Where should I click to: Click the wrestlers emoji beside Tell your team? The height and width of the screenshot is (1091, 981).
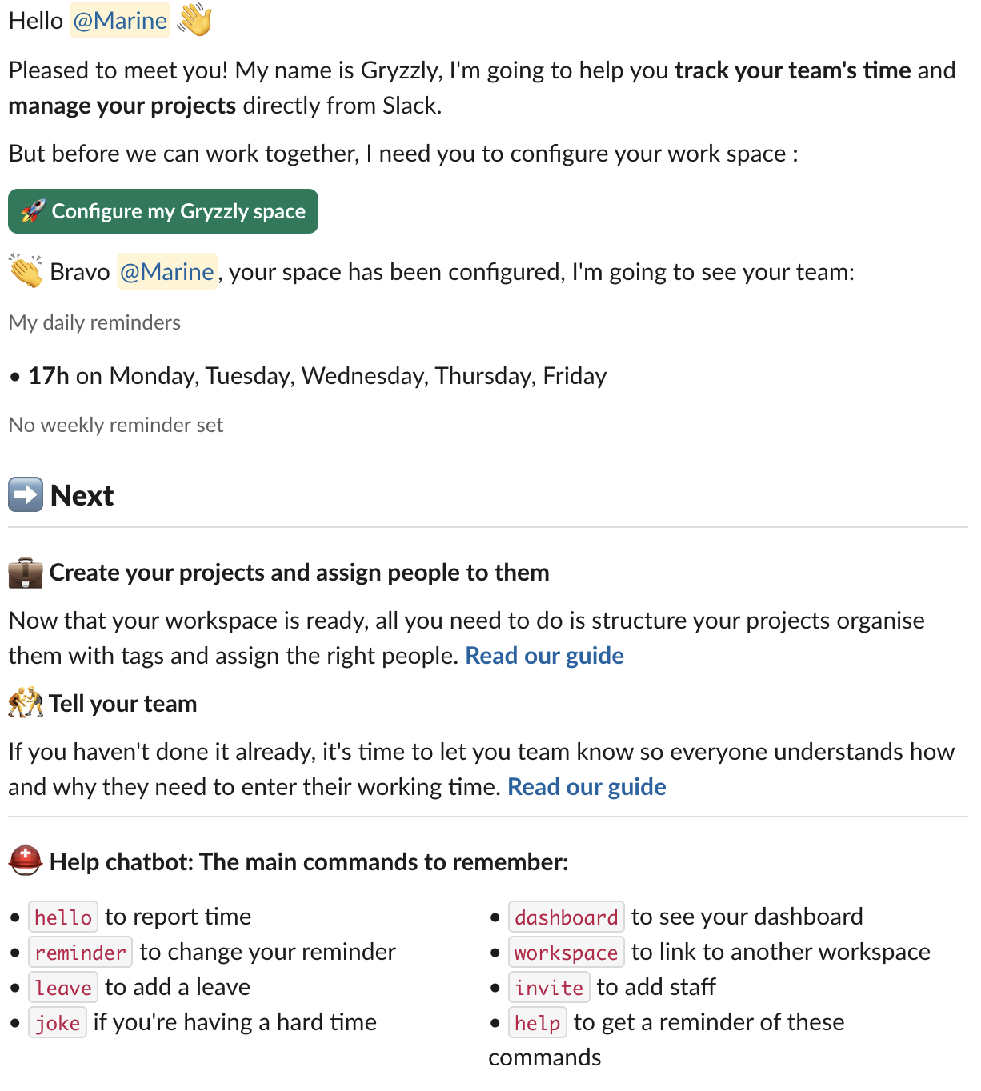pos(26,702)
